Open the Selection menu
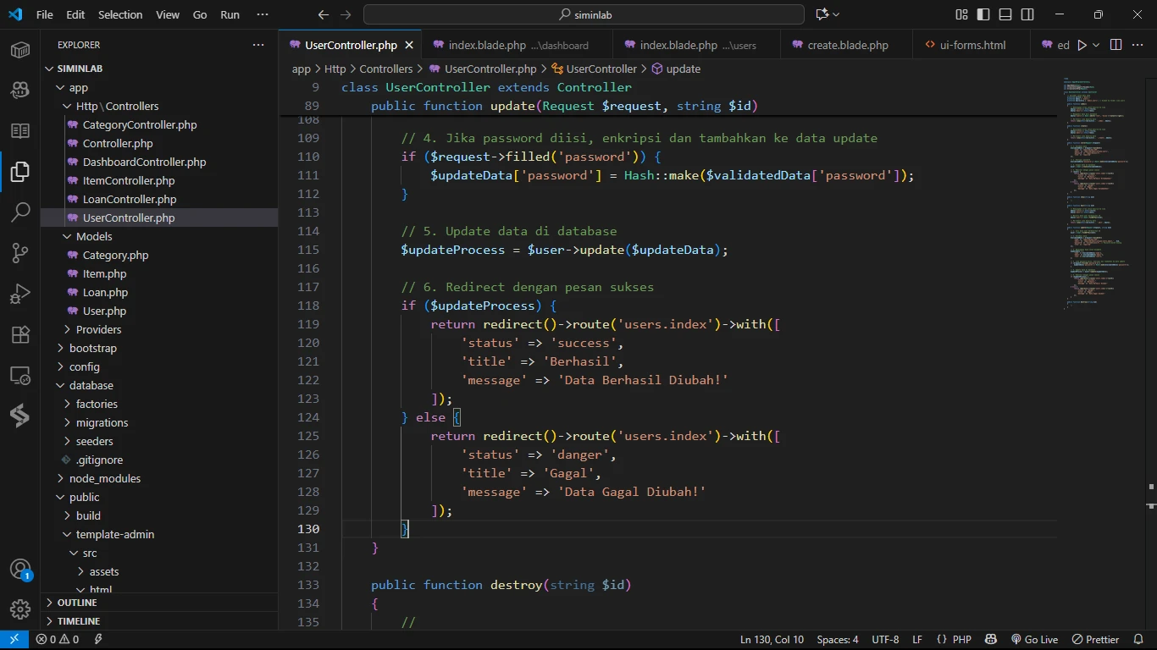 [x=120, y=14]
